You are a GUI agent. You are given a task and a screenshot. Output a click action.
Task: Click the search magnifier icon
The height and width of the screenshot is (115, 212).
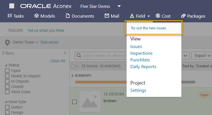coord(79,56)
